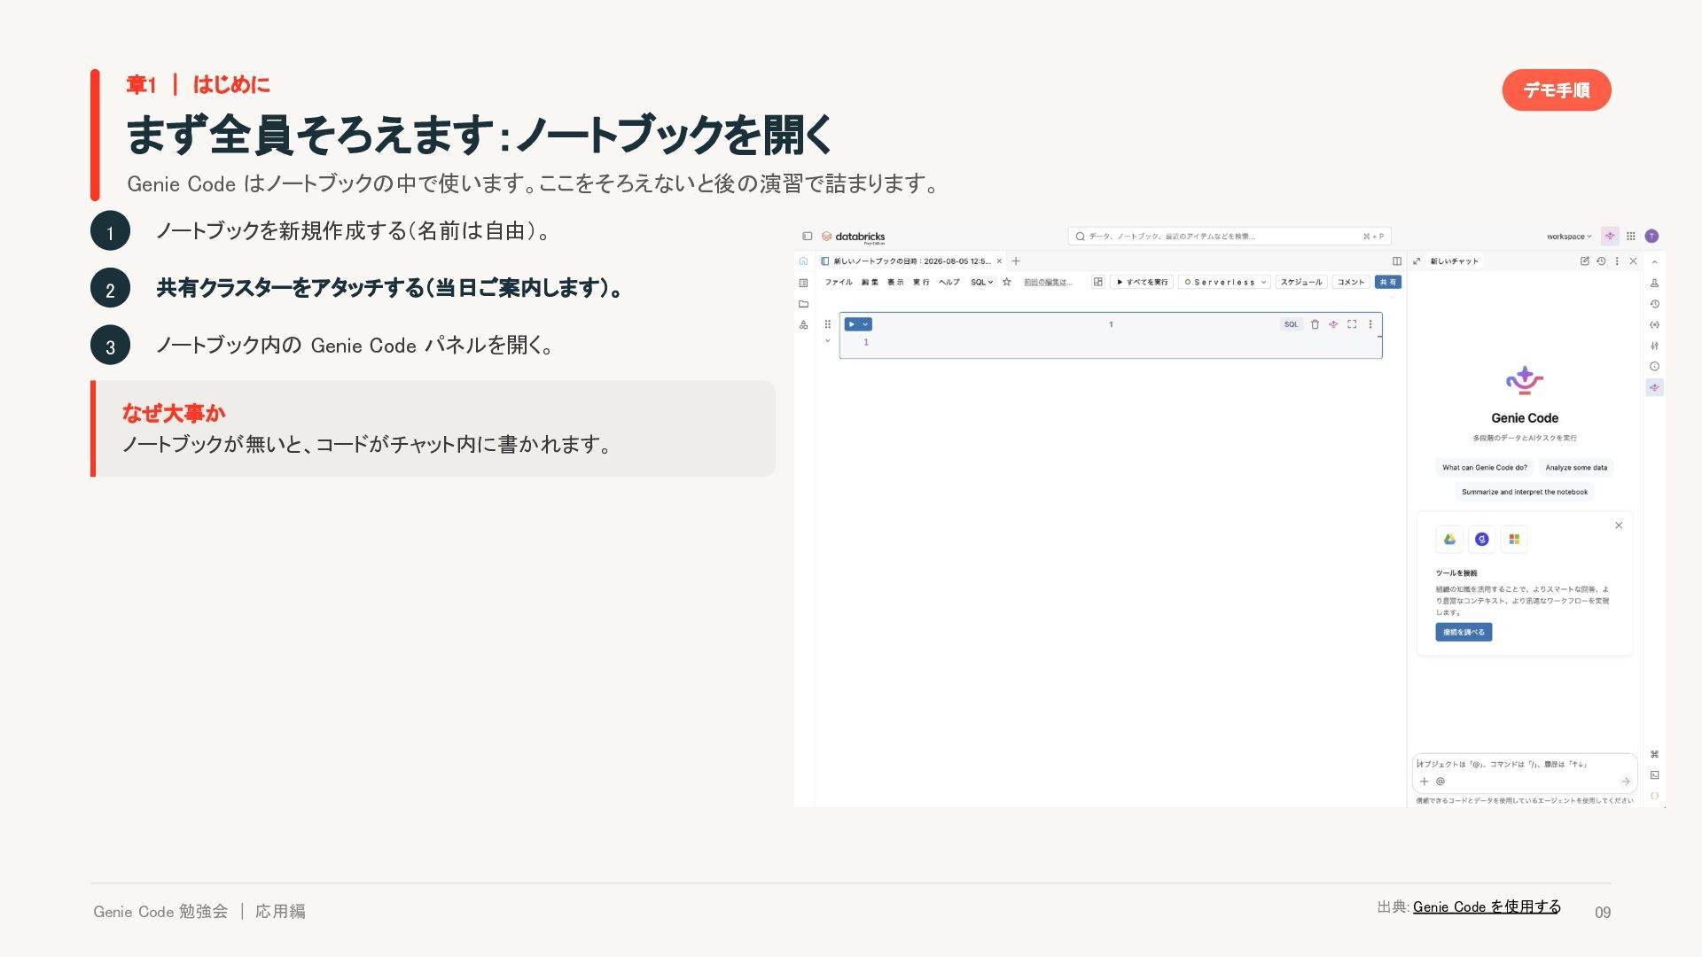This screenshot has width=1702, height=957.
Task: Click the コメント button
Action: [x=1351, y=283]
